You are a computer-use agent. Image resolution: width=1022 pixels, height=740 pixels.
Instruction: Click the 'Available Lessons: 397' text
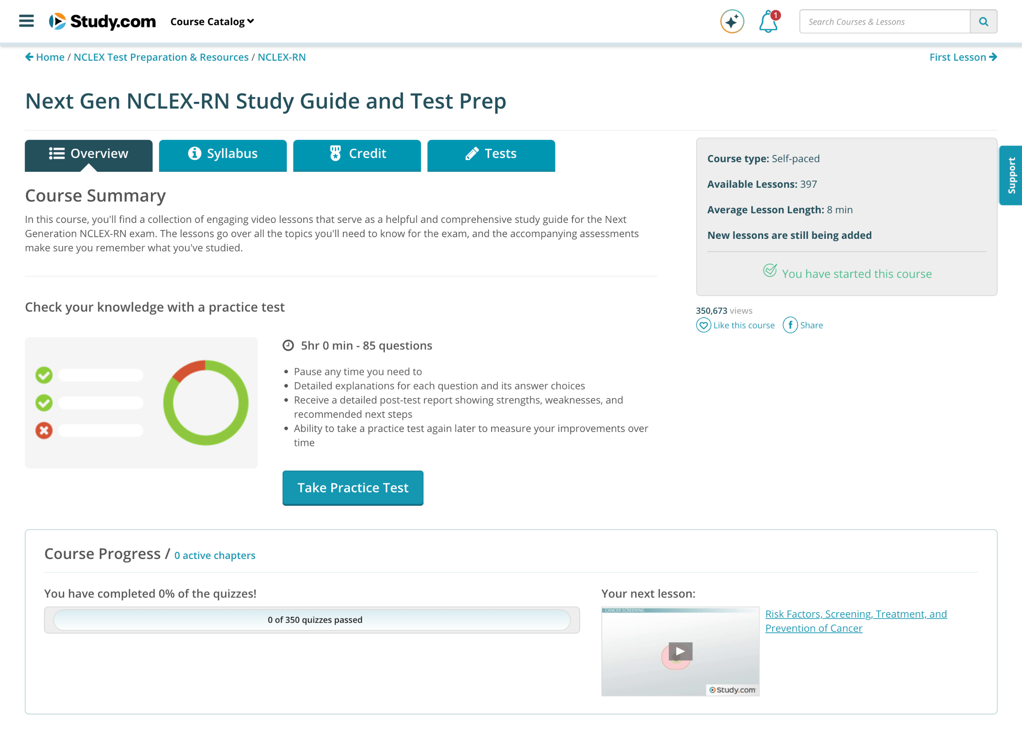762,184
